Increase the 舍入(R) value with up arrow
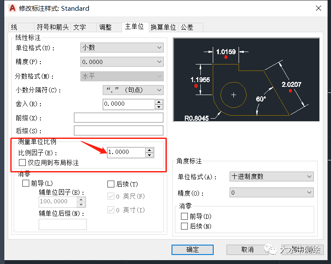Viewport: 331px width, 264px height. coord(159,102)
